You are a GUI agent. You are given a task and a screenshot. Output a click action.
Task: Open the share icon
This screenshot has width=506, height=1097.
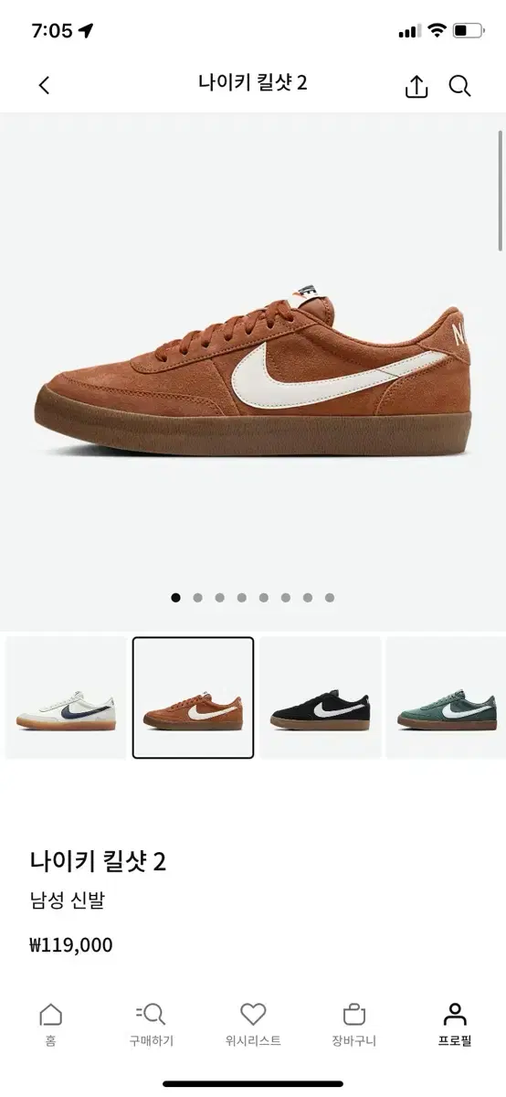pyautogui.click(x=416, y=86)
